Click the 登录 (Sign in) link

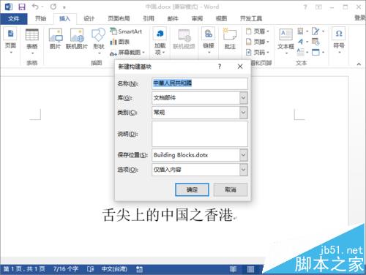click(361, 18)
